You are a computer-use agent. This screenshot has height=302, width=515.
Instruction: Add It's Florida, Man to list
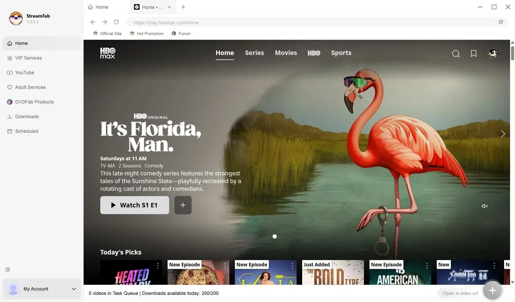point(183,205)
